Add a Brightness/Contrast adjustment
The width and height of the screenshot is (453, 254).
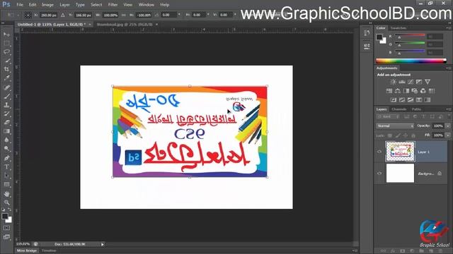[x=394, y=82]
